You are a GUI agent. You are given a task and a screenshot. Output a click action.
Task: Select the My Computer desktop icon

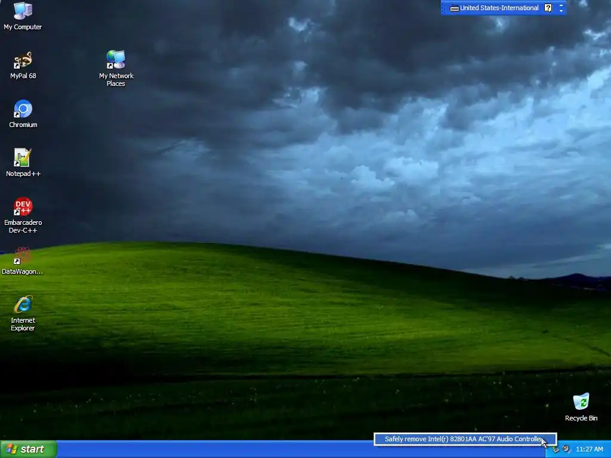click(x=23, y=16)
